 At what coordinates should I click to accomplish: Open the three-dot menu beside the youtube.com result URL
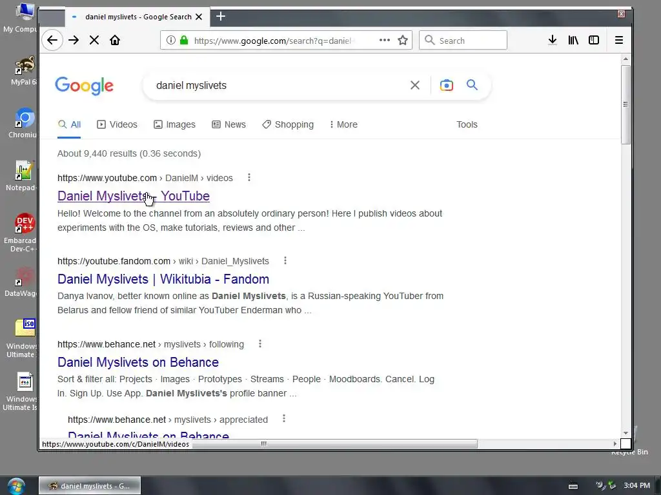pos(249,178)
